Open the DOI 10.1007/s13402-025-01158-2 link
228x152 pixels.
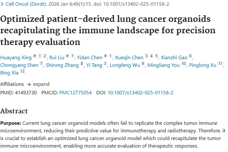pos(140,92)
